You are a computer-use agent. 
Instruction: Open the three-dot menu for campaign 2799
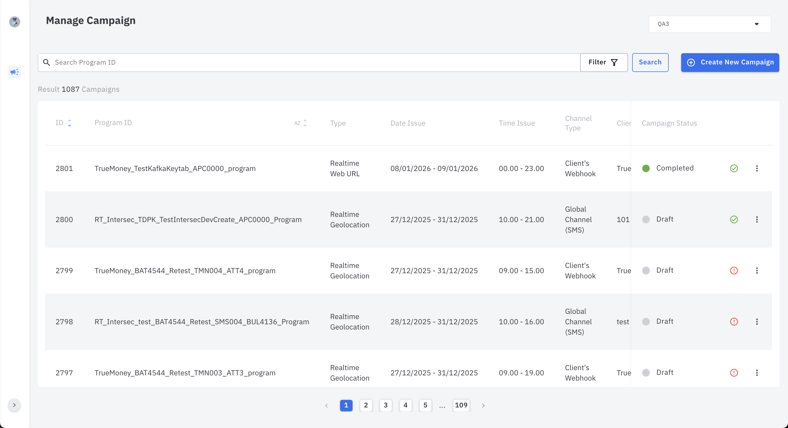(x=757, y=271)
